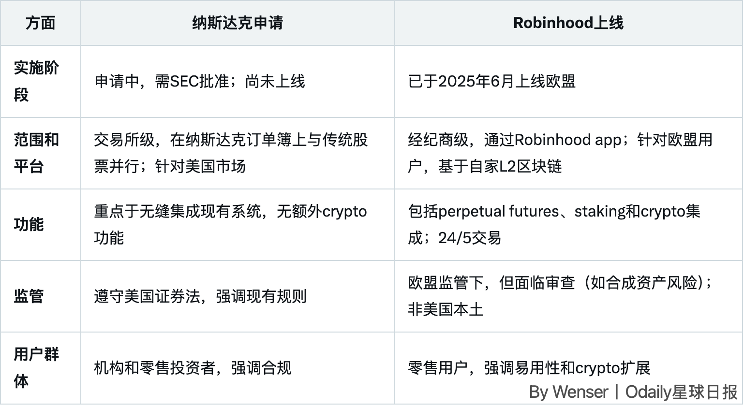Select the cell starting with 经纪商级
Image resolution: width=744 pixels, height=406 pixels.
(x=560, y=153)
